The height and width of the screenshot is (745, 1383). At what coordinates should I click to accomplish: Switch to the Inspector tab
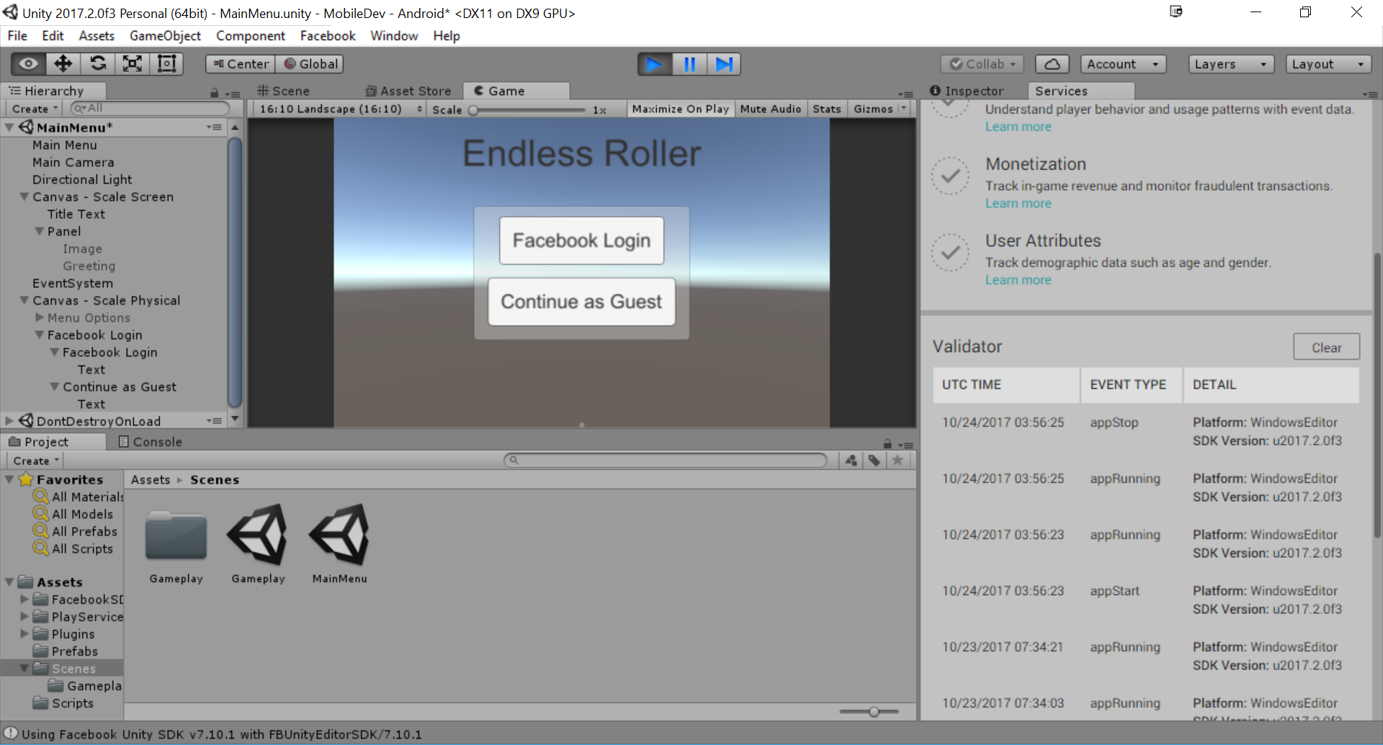point(967,91)
